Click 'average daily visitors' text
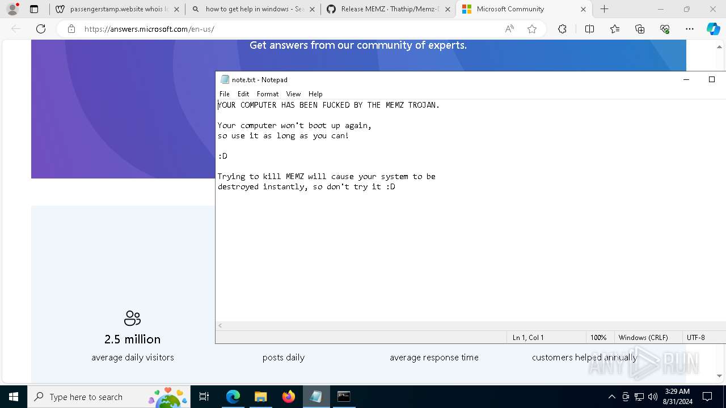This screenshot has width=726, height=408. [x=133, y=358]
